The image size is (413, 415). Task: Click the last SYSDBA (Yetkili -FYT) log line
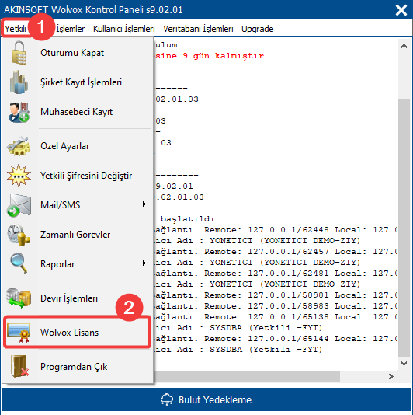click(x=238, y=350)
